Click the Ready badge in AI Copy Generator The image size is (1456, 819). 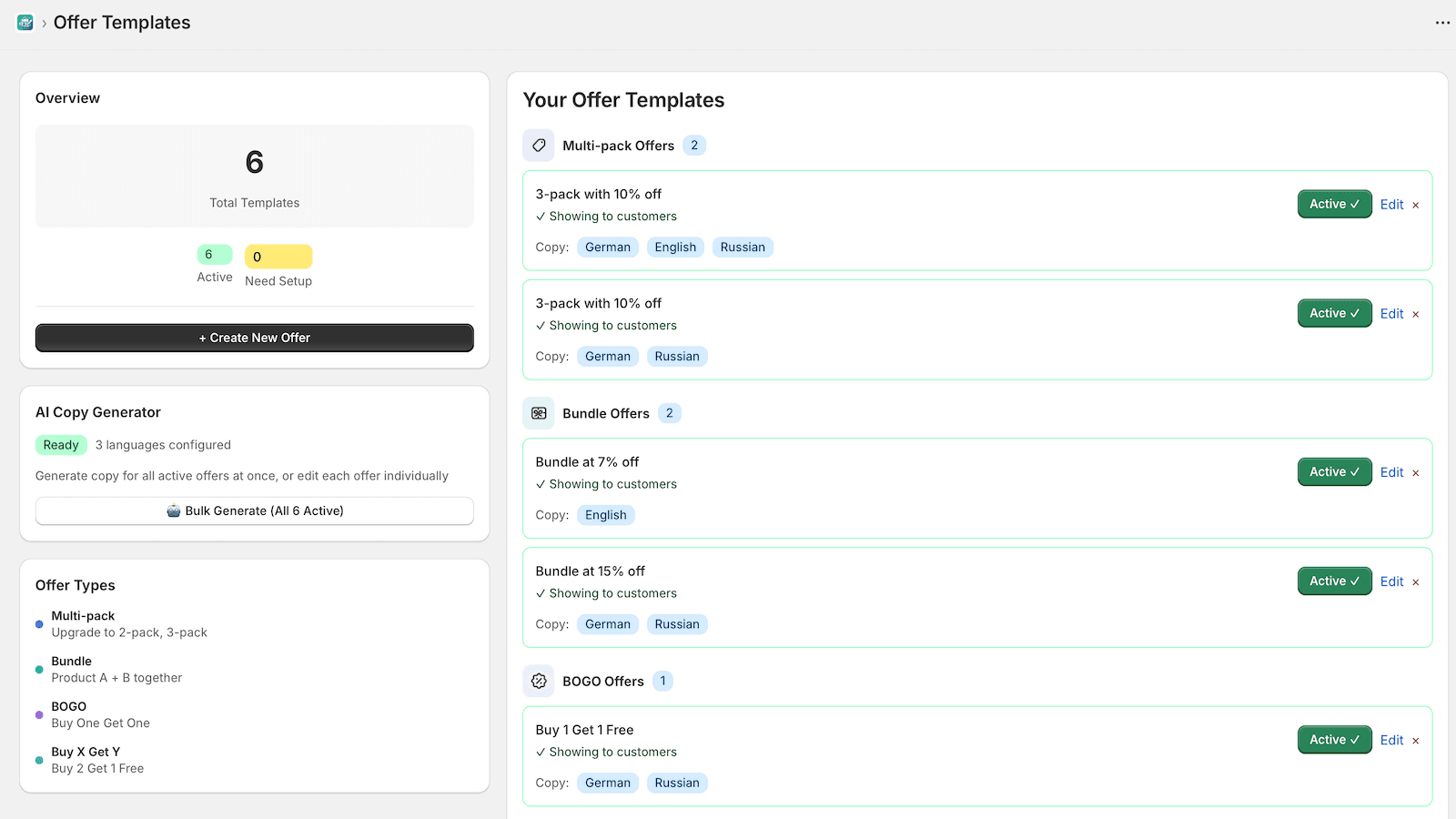click(60, 445)
